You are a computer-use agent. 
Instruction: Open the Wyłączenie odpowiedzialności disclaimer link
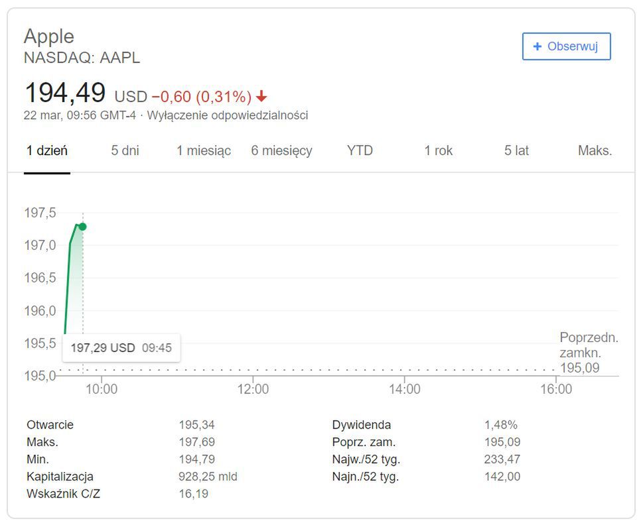pos(228,115)
